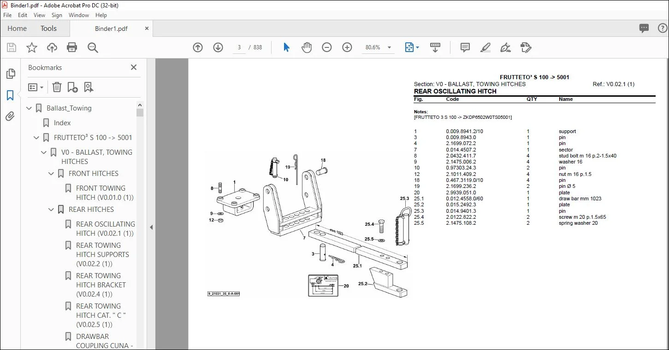Select the REAR HITCHES bookmark label
This screenshot has height=350, width=669.
point(91,210)
